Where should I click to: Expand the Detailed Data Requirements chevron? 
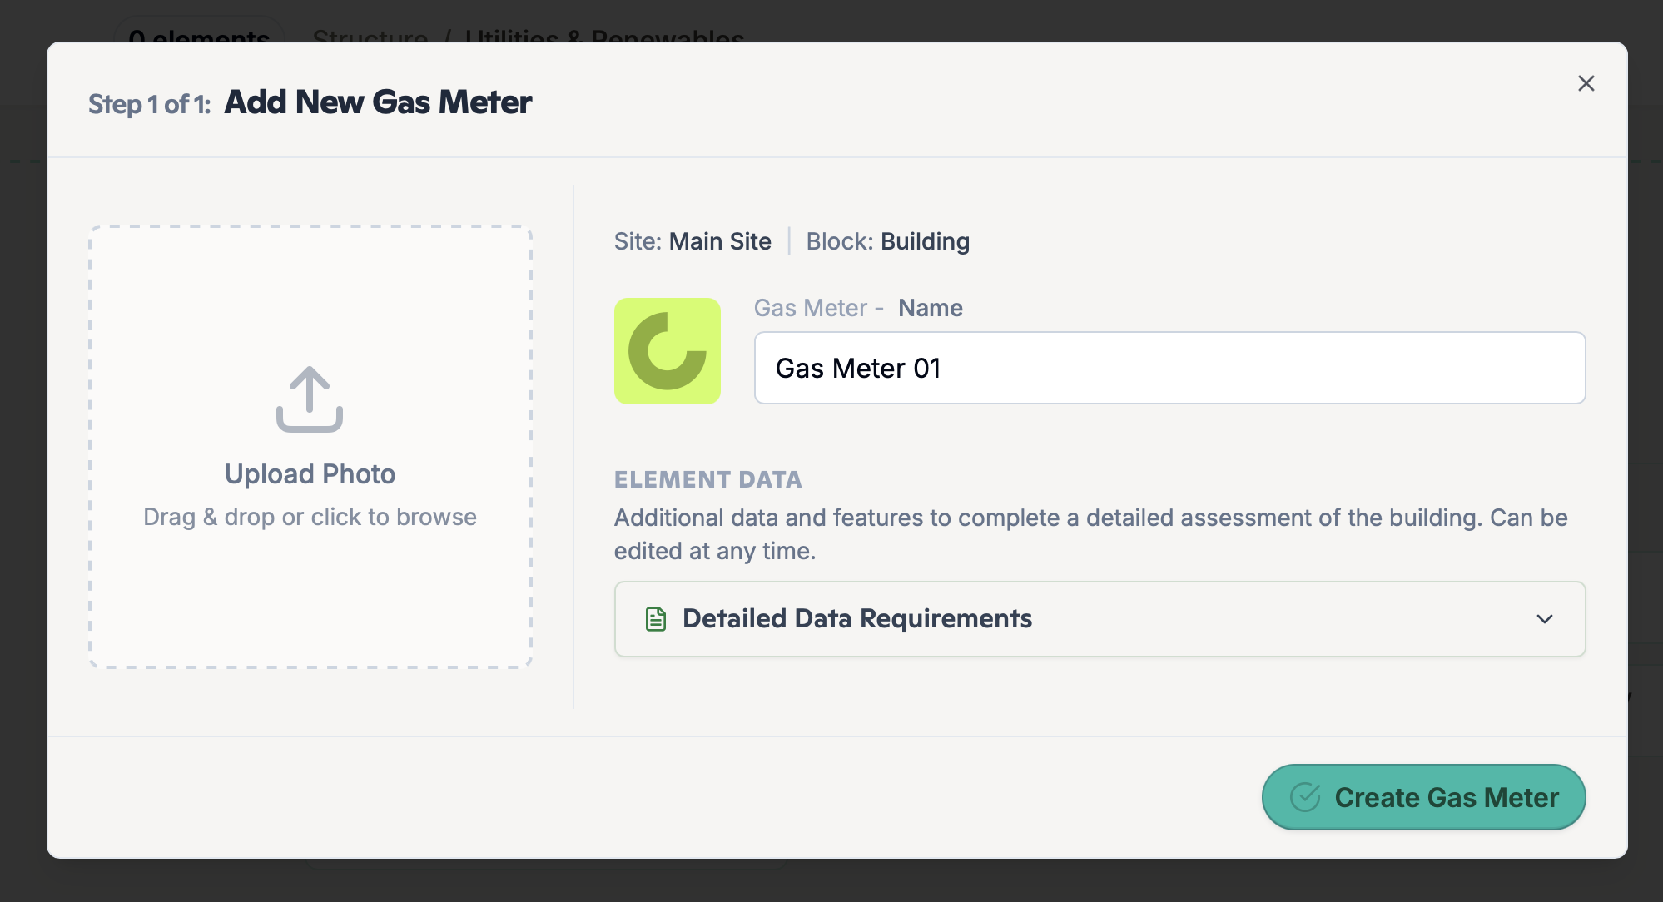[x=1545, y=619]
